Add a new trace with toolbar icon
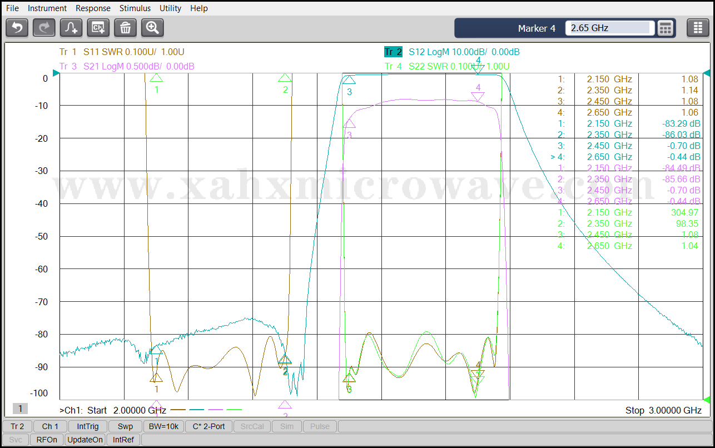The image size is (715, 448). pyautogui.click(x=71, y=27)
